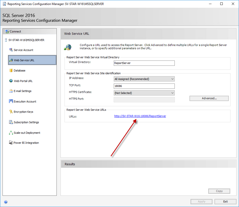This screenshot has height=207, width=239.
Task: Switch to E-mail Settings page
Action: [22, 91]
